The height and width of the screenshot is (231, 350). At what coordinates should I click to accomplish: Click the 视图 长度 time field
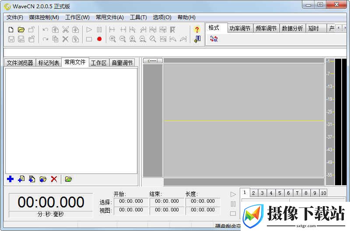[x=203, y=210]
